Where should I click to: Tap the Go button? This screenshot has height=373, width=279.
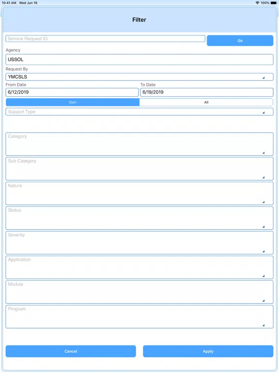[x=240, y=41]
